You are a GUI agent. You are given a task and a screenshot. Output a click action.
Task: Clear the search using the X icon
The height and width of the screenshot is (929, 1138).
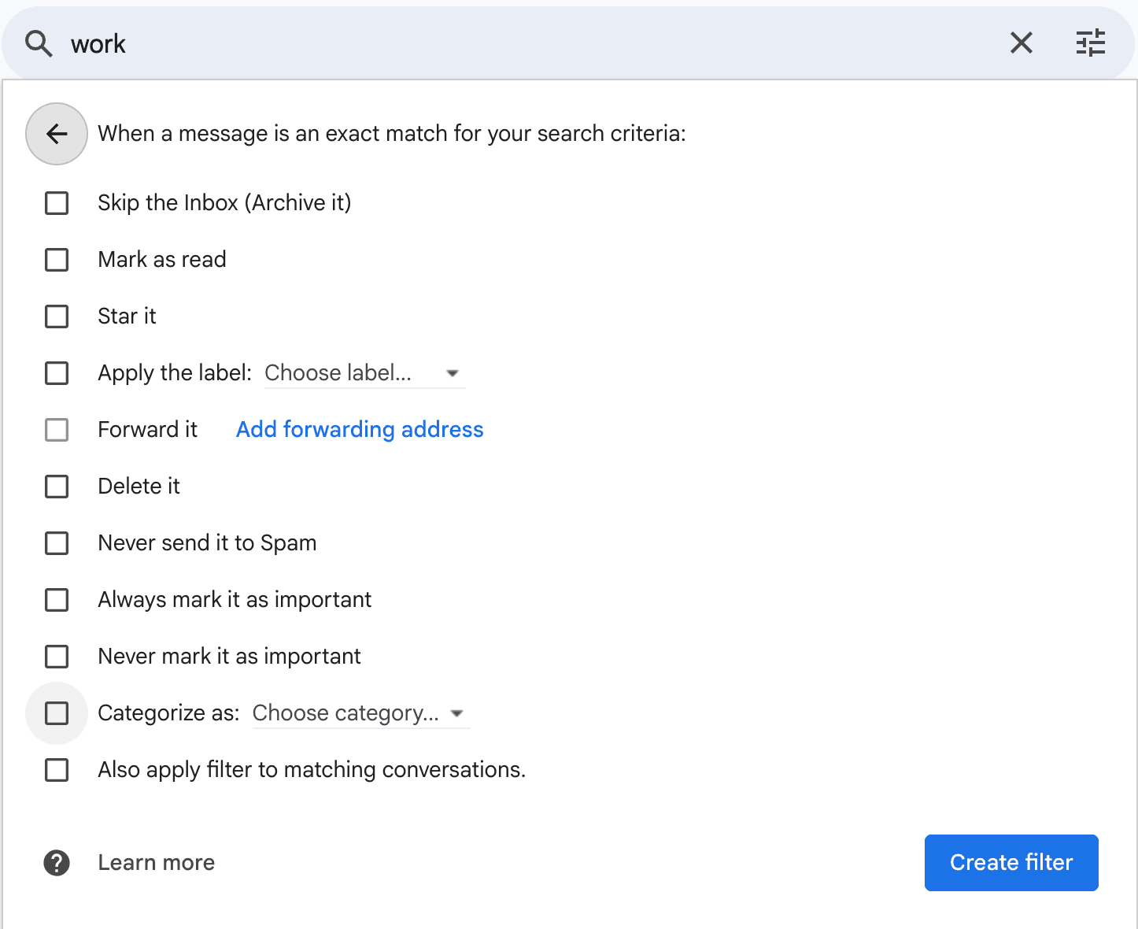tap(1021, 43)
